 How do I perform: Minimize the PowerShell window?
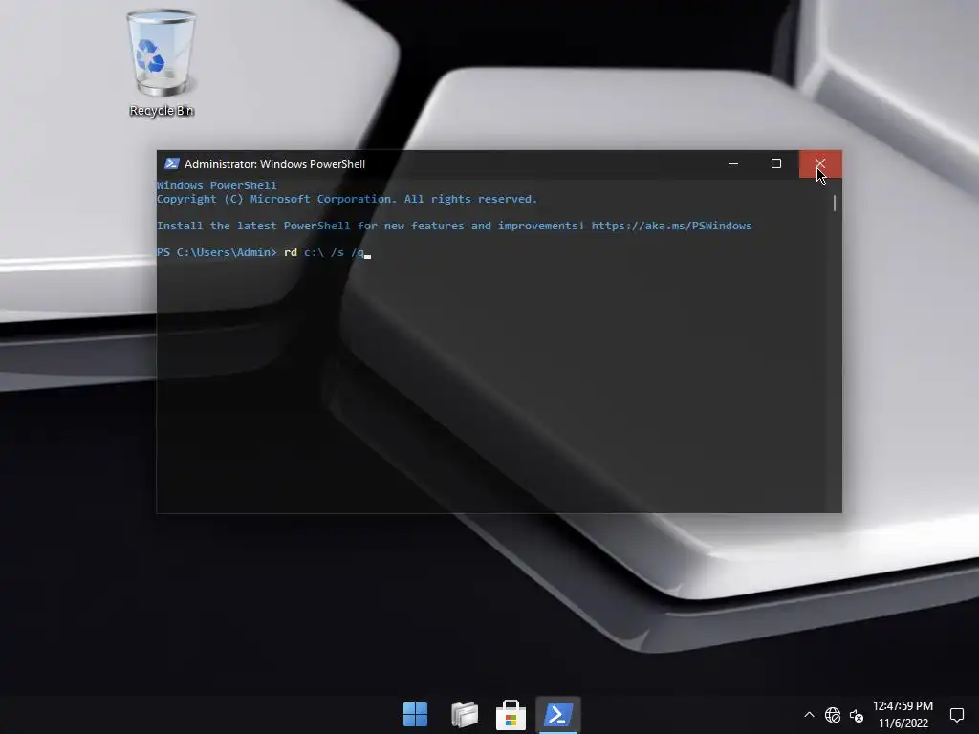pos(733,164)
